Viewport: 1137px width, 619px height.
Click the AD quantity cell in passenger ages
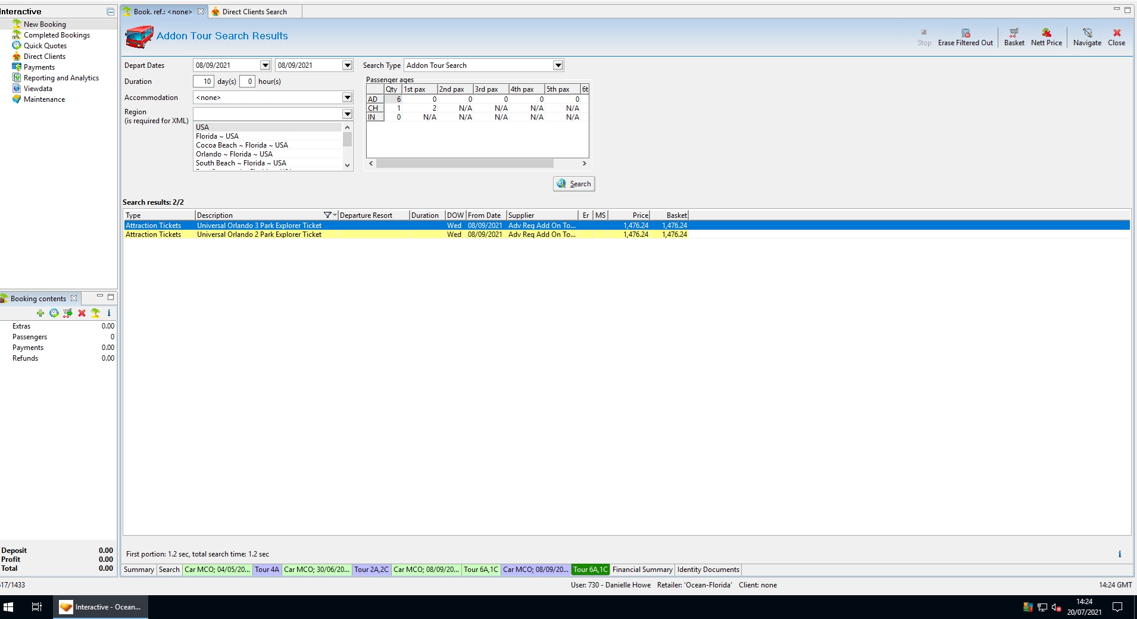coord(393,99)
